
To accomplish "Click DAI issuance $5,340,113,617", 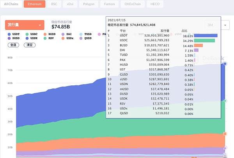I will click(x=158, y=50).
